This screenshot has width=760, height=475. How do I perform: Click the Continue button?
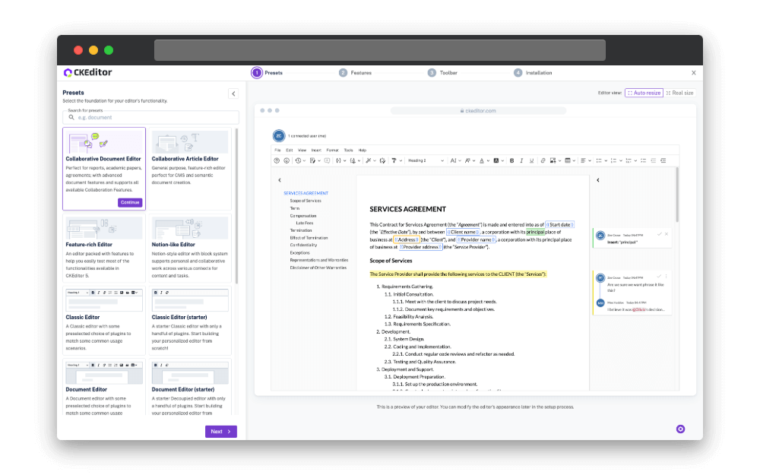130,202
